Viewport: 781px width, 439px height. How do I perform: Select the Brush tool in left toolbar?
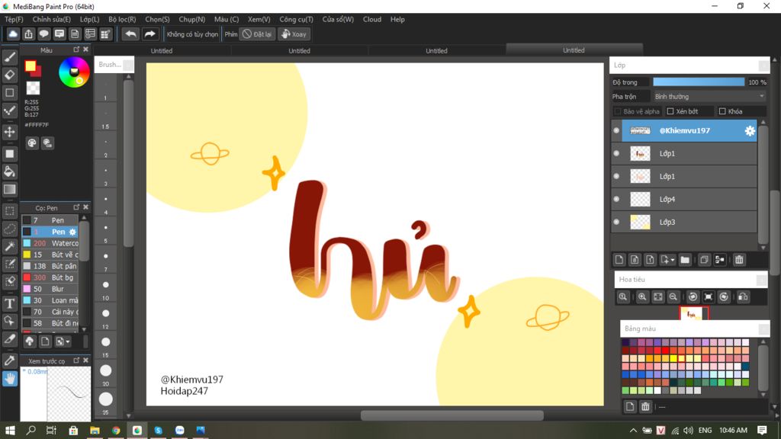(x=9, y=57)
